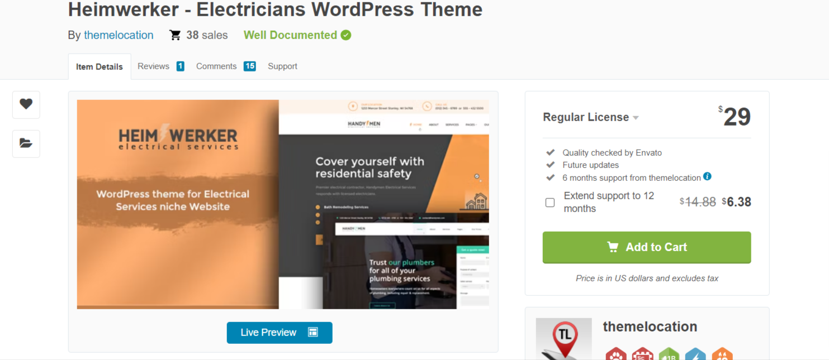Click the green checkmark on Well Documented badge

point(347,35)
